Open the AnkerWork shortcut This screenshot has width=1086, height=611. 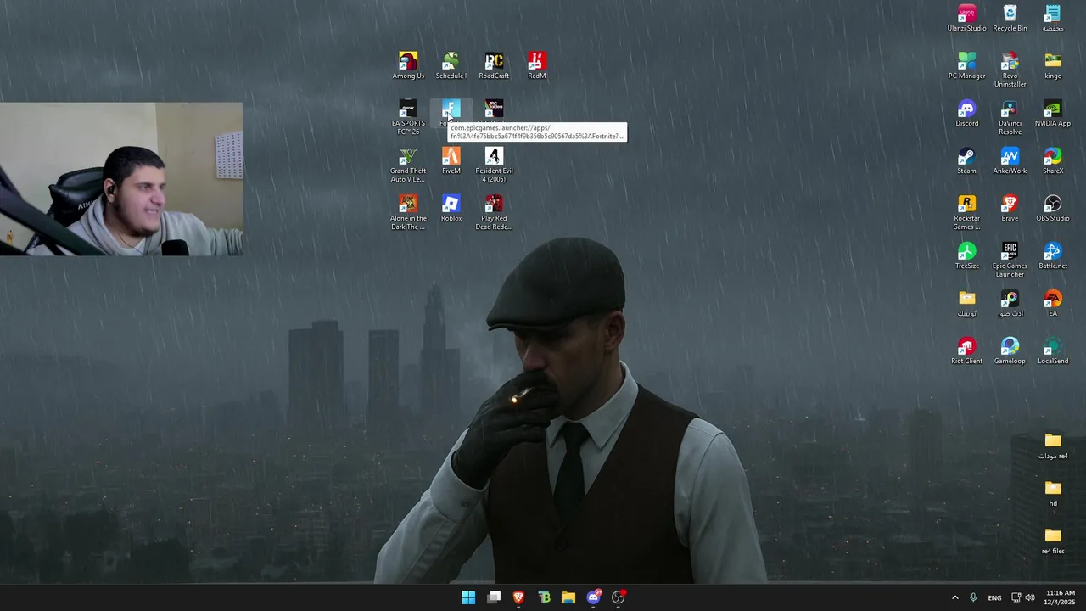1010,160
